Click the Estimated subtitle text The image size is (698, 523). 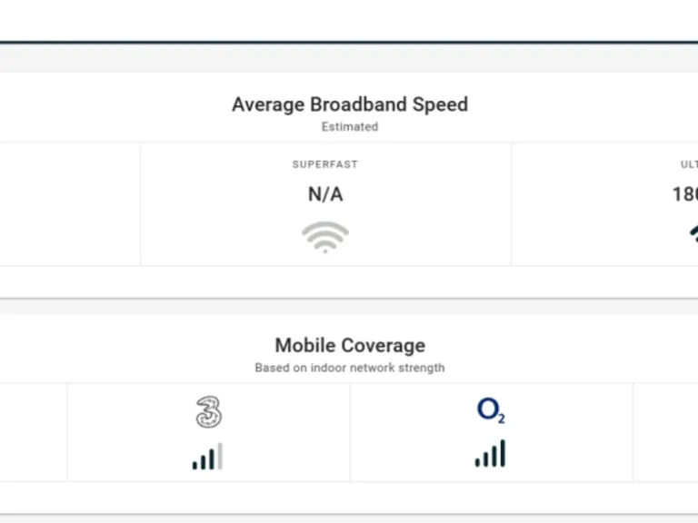click(349, 127)
